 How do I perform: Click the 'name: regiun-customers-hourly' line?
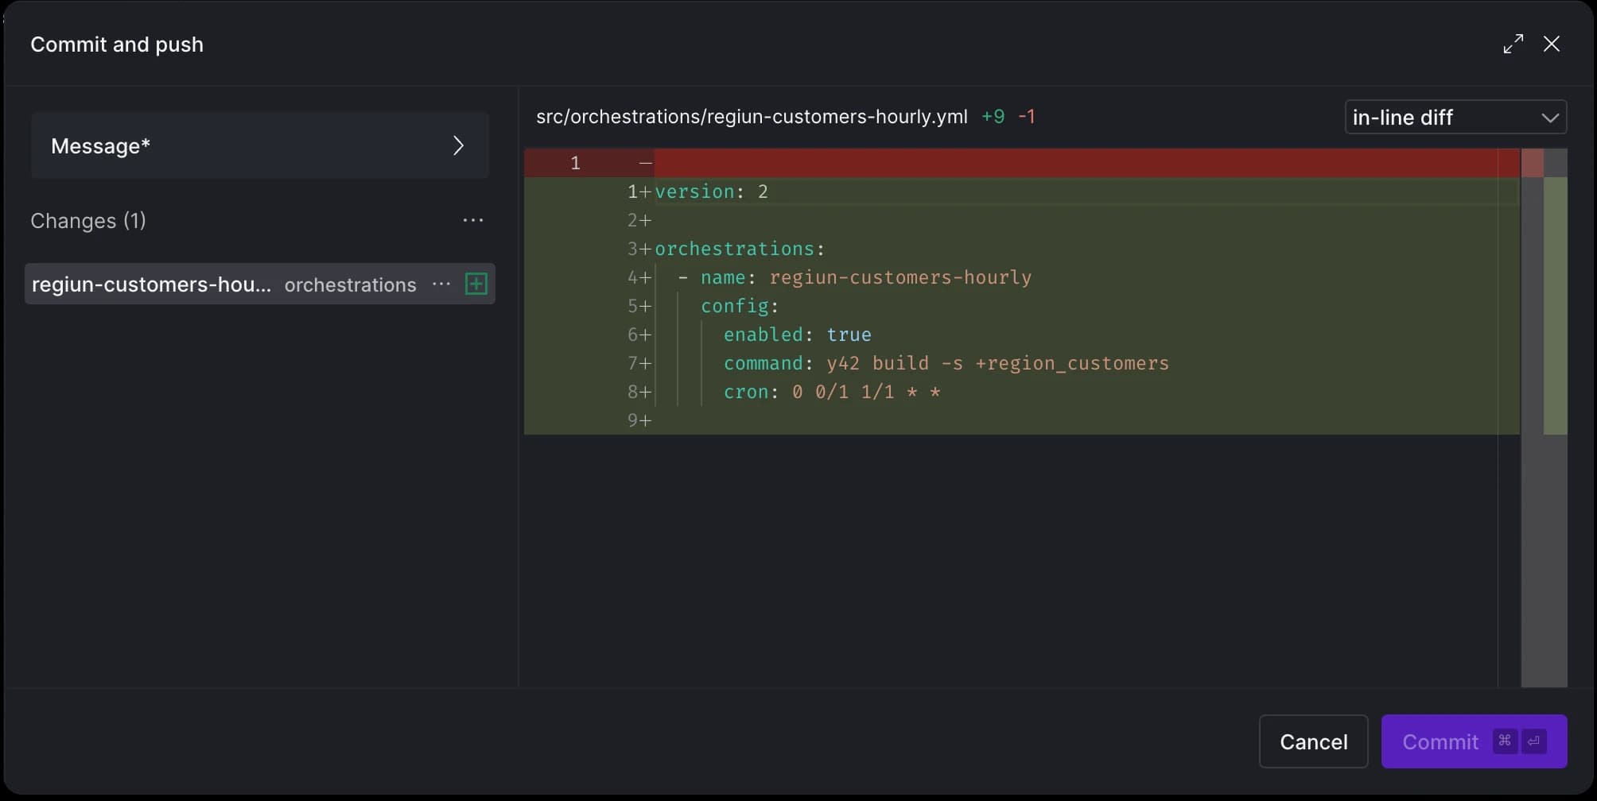coord(1022,277)
